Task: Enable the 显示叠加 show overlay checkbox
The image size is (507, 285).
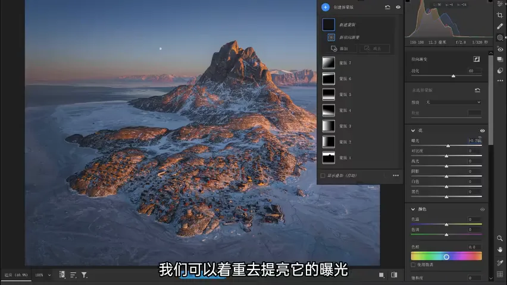Action: (x=323, y=176)
